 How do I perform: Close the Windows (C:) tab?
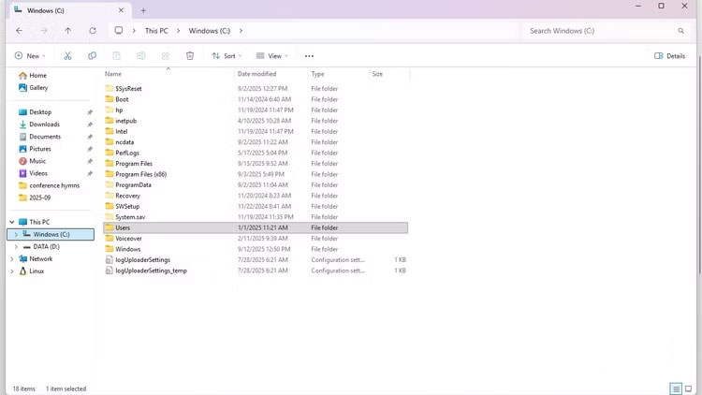pyautogui.click(x=121, y=10)
